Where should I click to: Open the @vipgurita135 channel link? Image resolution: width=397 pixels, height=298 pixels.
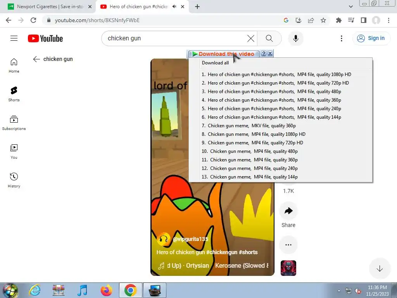click(190, 239)
